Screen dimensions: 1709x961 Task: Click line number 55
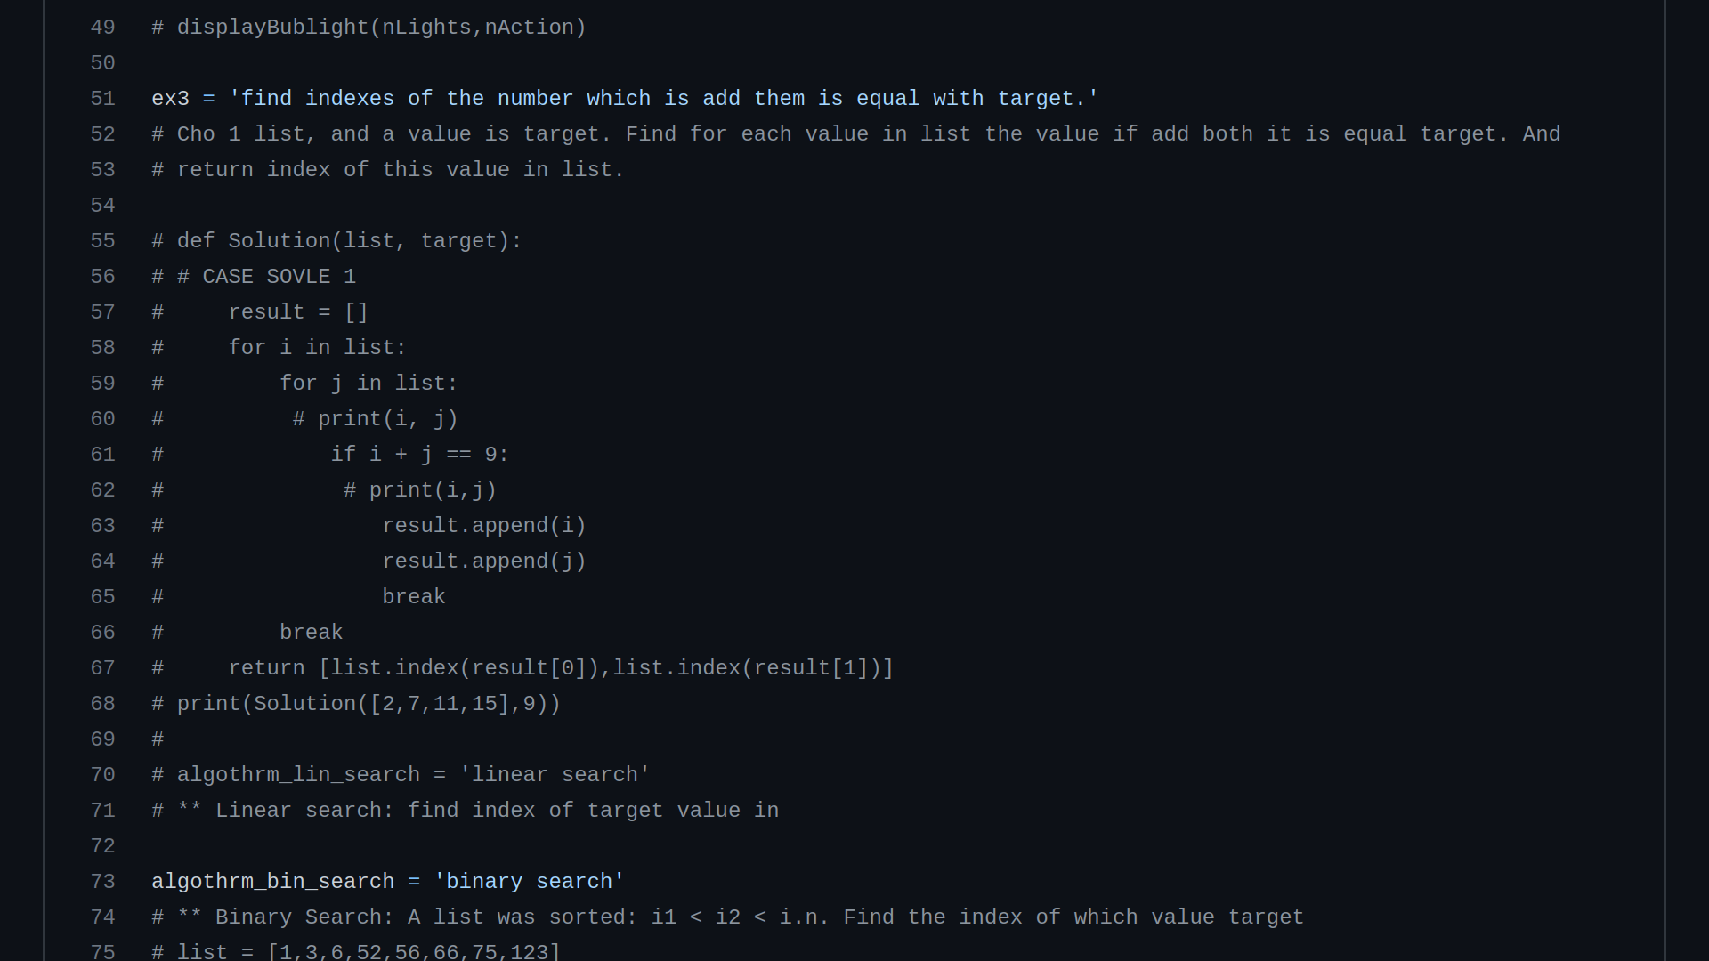[102, 241]
